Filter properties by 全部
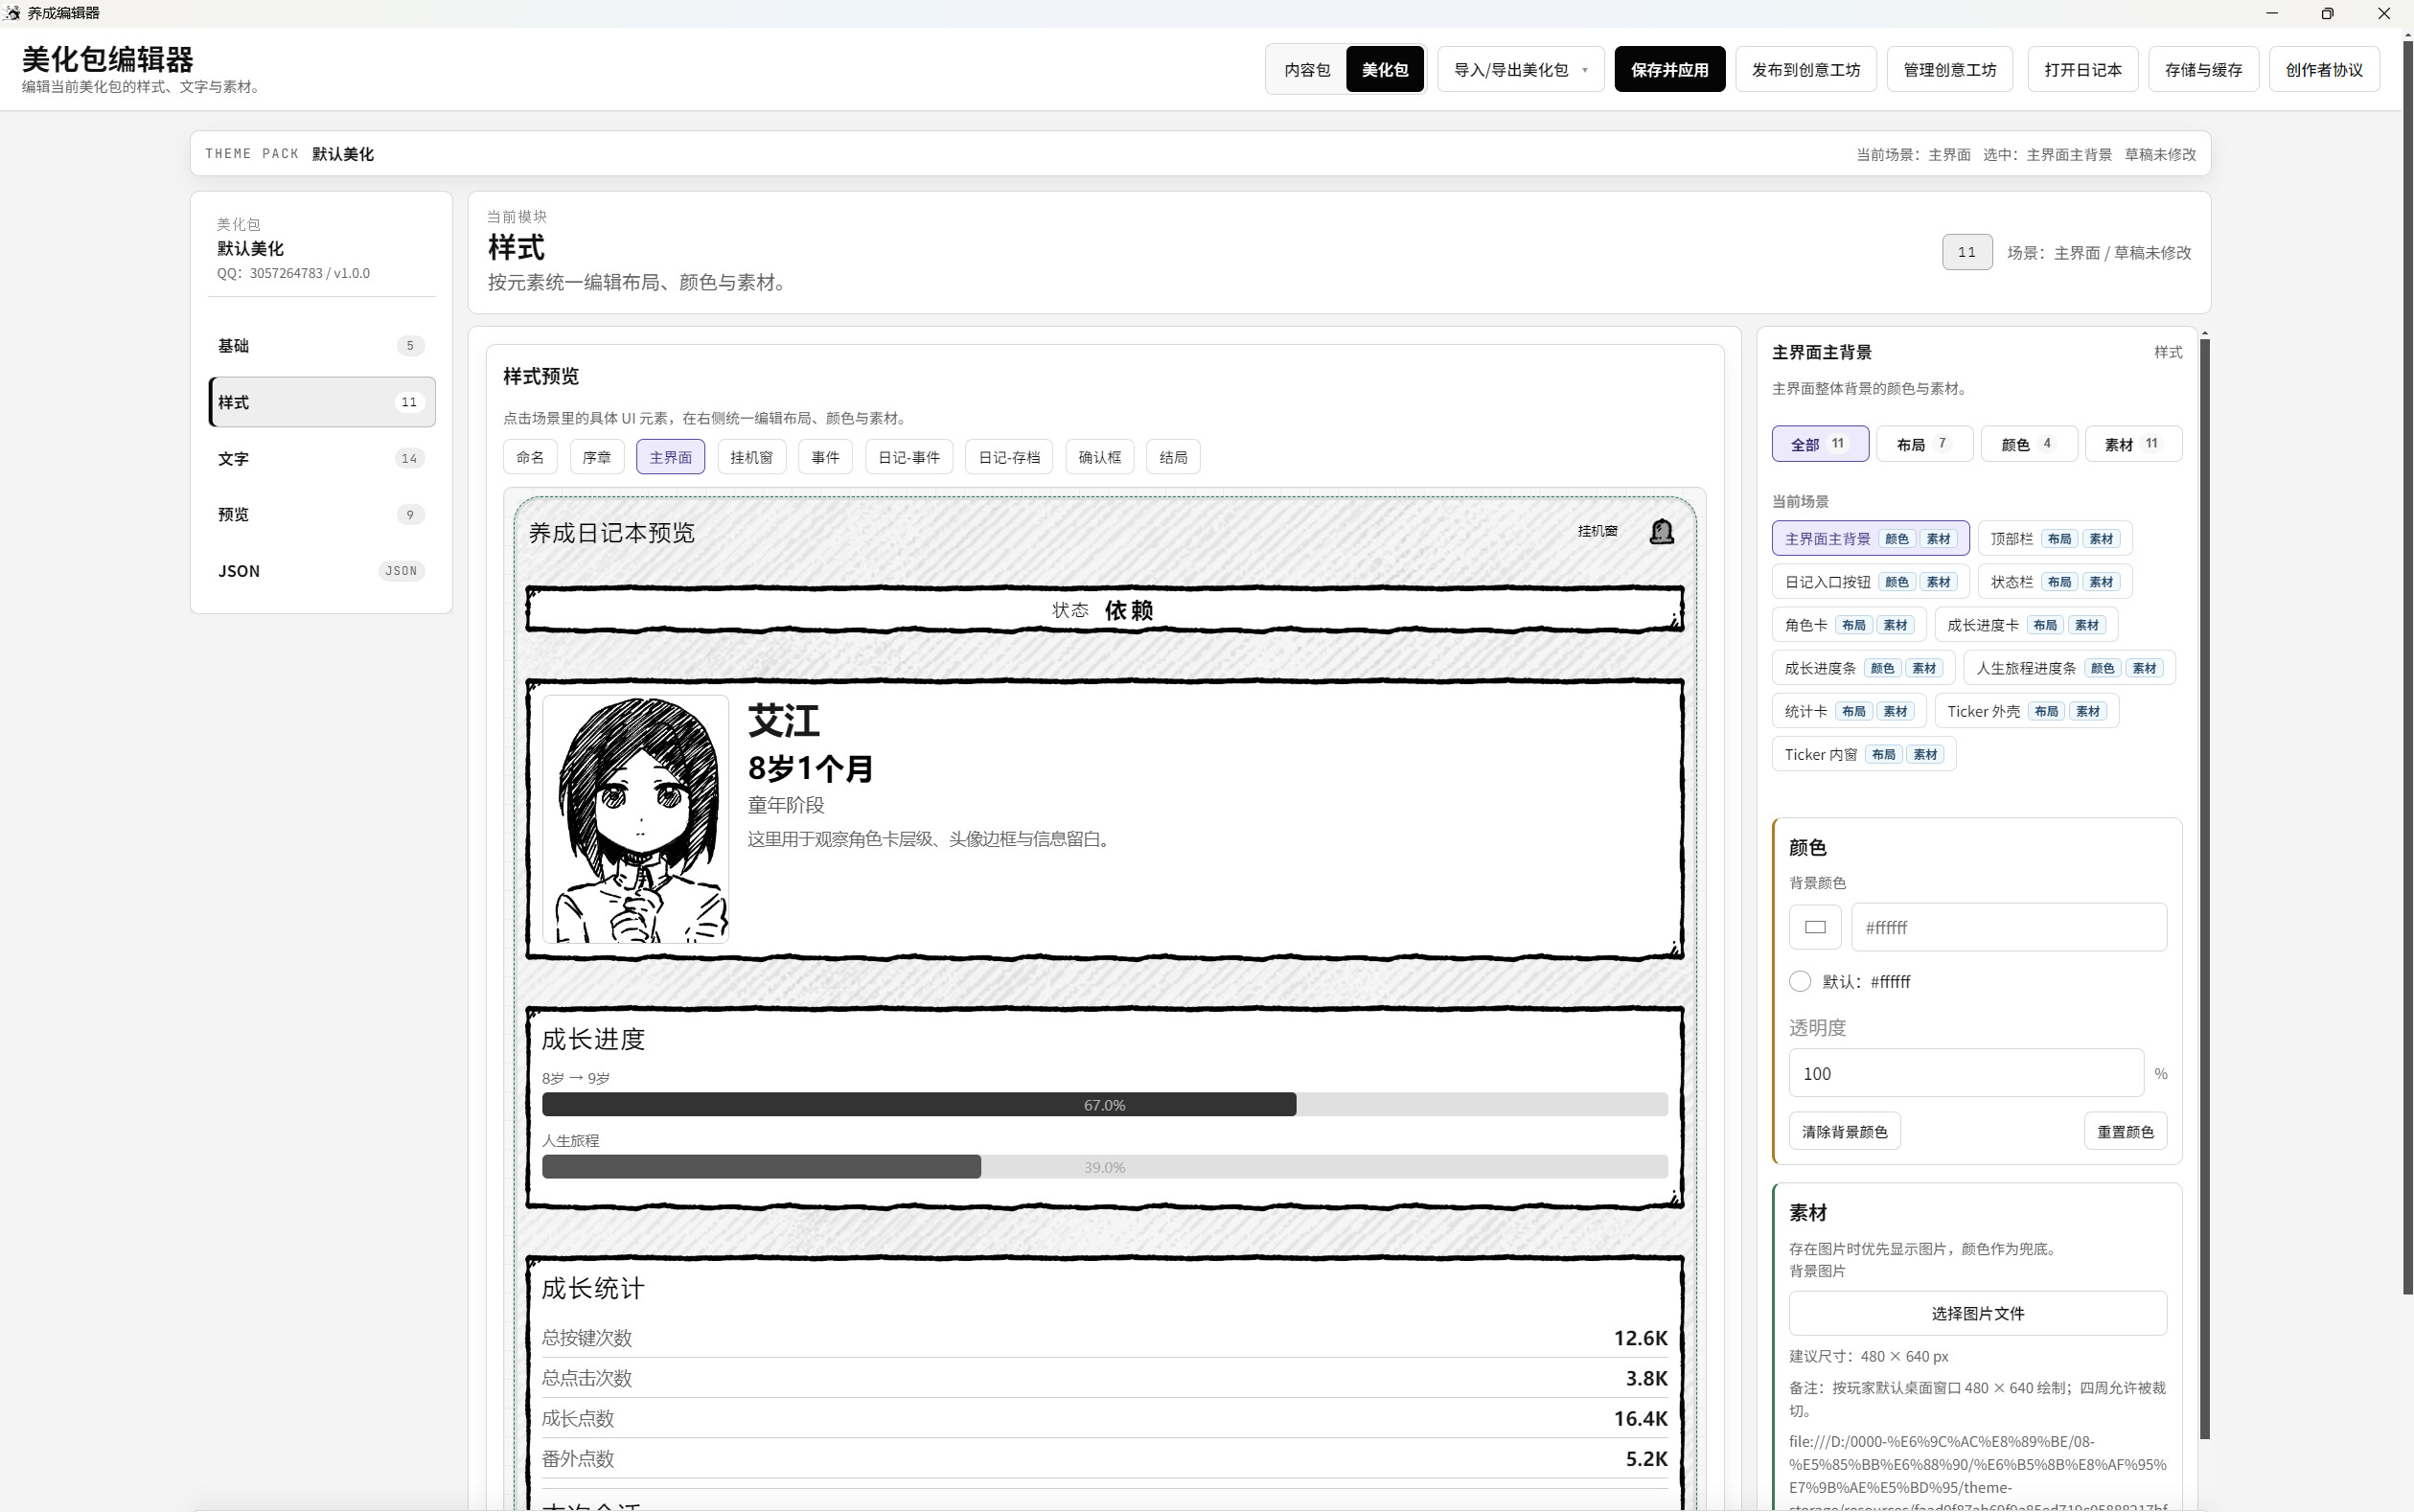2414x1512 pixels. point(1820,444)
